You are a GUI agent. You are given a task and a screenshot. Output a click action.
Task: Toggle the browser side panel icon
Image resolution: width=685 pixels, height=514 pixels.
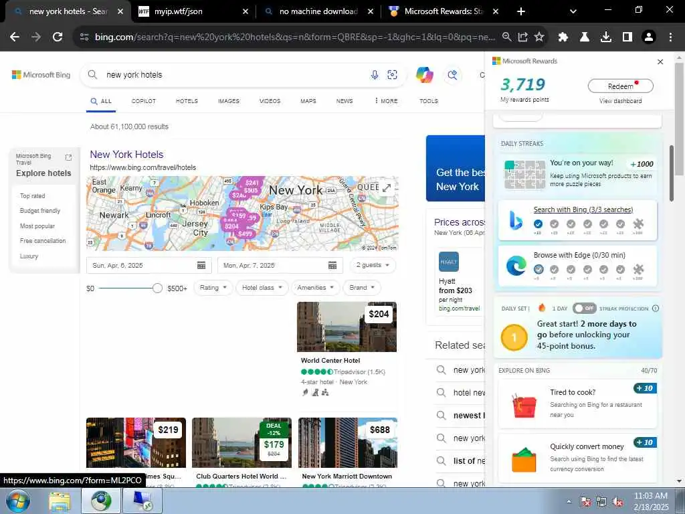(x=627, y=37)
